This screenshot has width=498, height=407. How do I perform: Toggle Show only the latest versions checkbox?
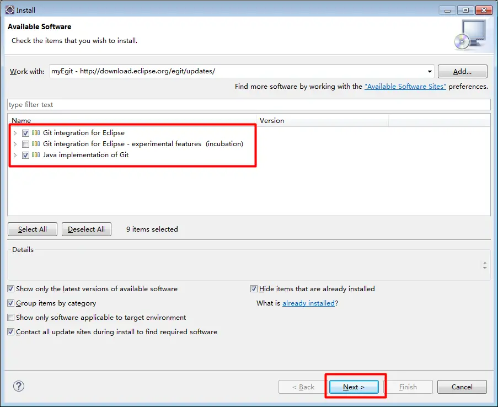pyautogui.click(x=11, y=289)
